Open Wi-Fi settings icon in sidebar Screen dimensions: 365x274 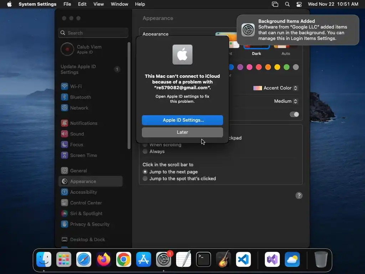pyautogui.click(x=65, y=86)
